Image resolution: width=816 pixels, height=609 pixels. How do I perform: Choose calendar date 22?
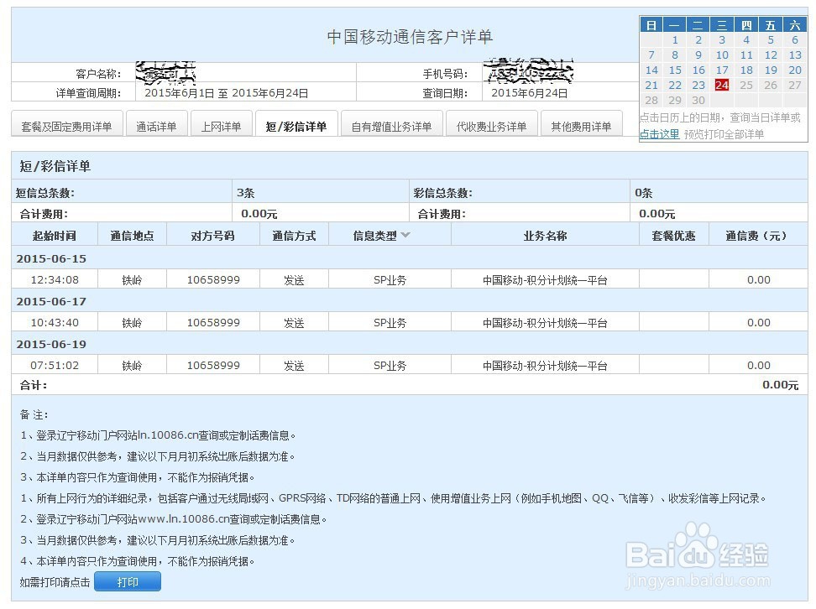coord(675,86)
